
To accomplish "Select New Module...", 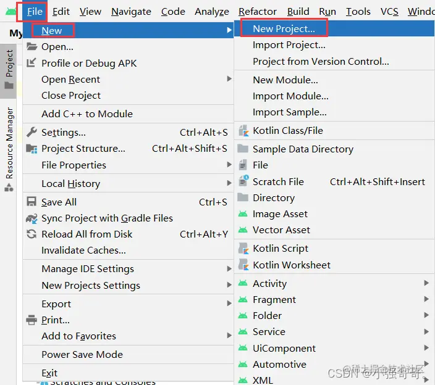I will 334,80.
